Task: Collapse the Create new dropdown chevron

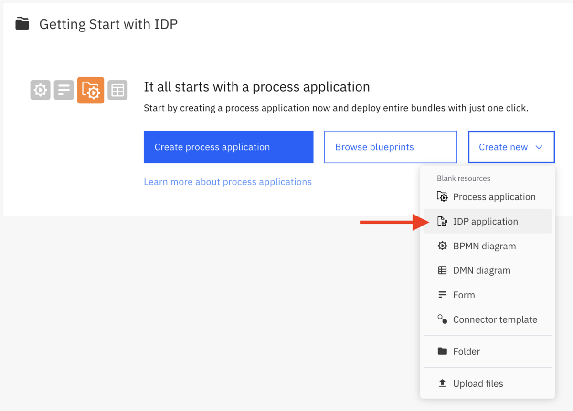Action: [x=539, y=147]
